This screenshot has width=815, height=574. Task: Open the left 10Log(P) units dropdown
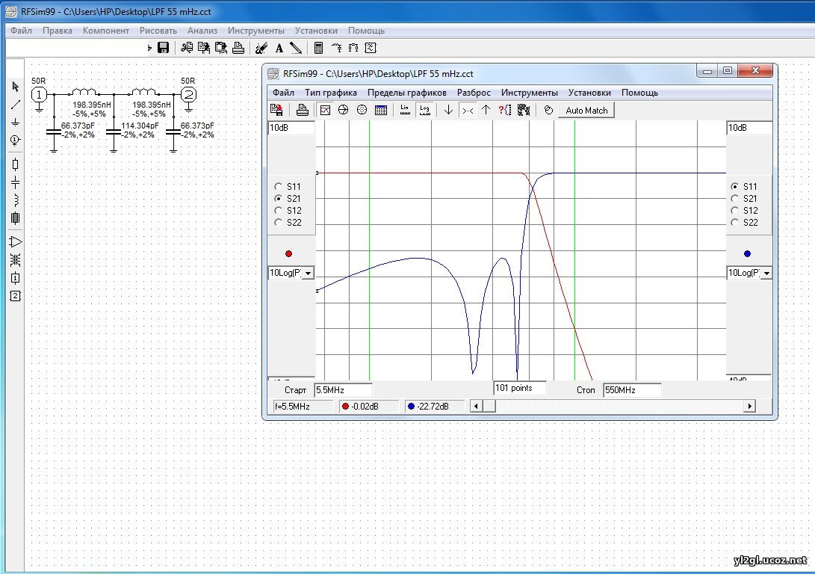tap(308, 274)
